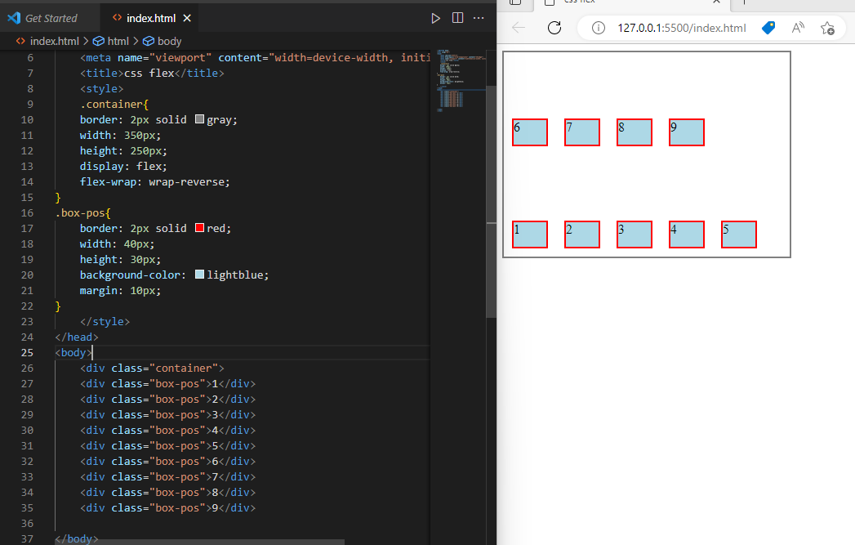Click index.html in the breadcrumb
Screen dimensions: 855x545
(55, 42)
